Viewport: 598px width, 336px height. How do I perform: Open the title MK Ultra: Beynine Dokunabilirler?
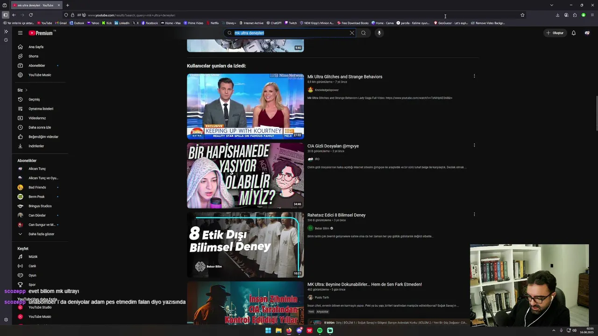tap(364, 284)
